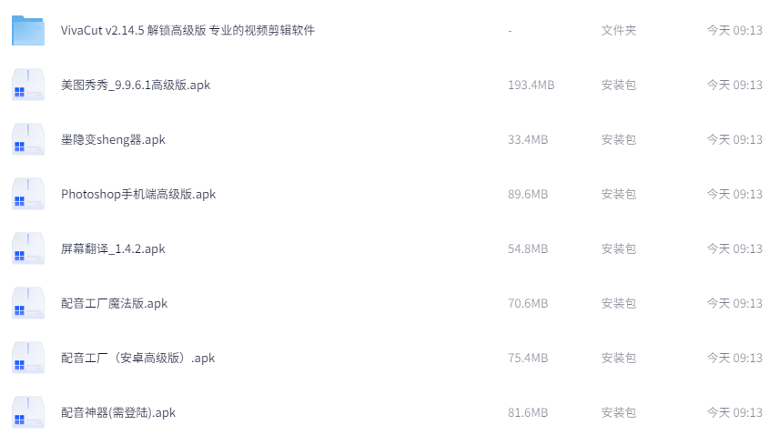Select the 墨隐变sheng器.apk file name
Viewport: 780px width, 435px height.
click(x=113, y=140)
